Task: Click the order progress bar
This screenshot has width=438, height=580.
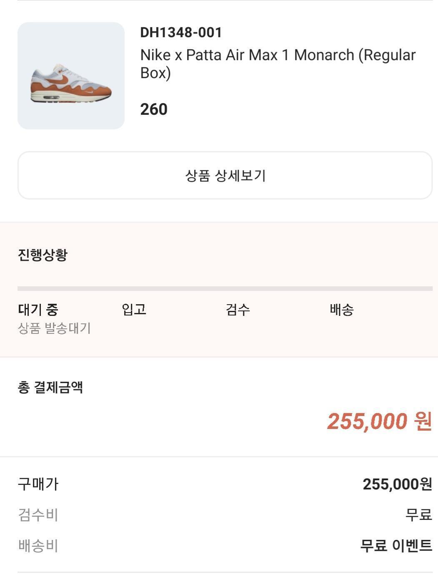Action: click(x=225, y=288)
